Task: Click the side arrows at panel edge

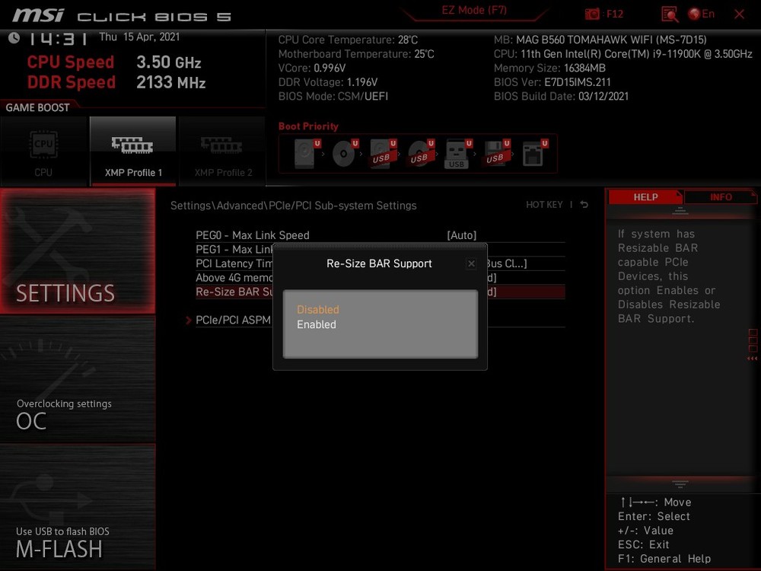Action: tap(753, 359)
